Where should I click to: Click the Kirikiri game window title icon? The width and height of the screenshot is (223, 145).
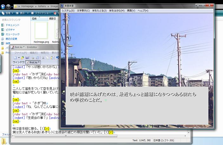(62, 6)
